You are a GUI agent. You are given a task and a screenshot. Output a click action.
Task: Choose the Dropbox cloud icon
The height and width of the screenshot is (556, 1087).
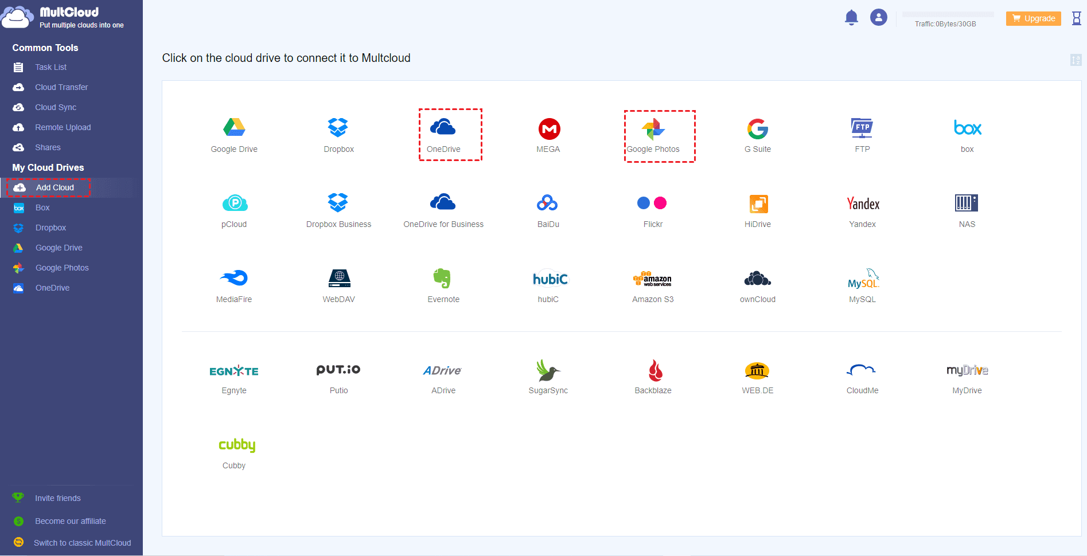338,127
